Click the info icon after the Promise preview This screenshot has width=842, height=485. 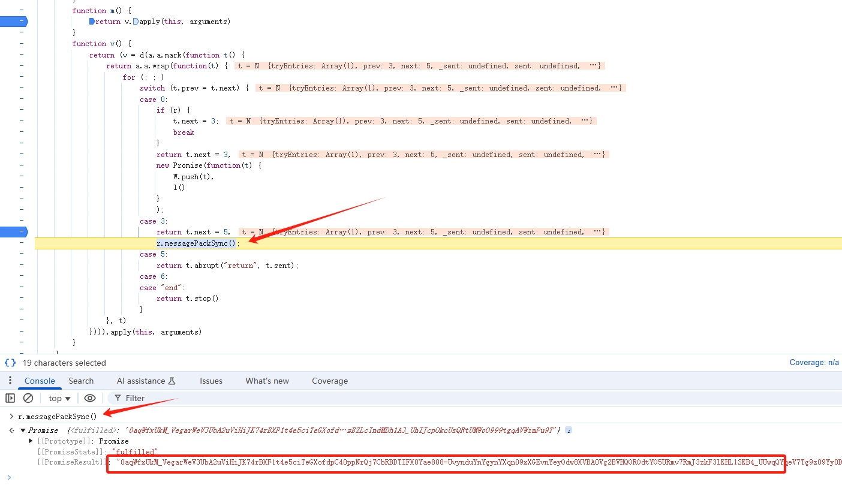click(569, 430)
